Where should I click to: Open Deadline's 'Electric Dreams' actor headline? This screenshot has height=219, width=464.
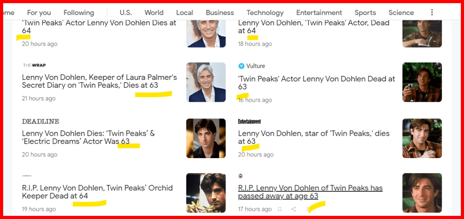pyautogui.click(x=88, y=137)
